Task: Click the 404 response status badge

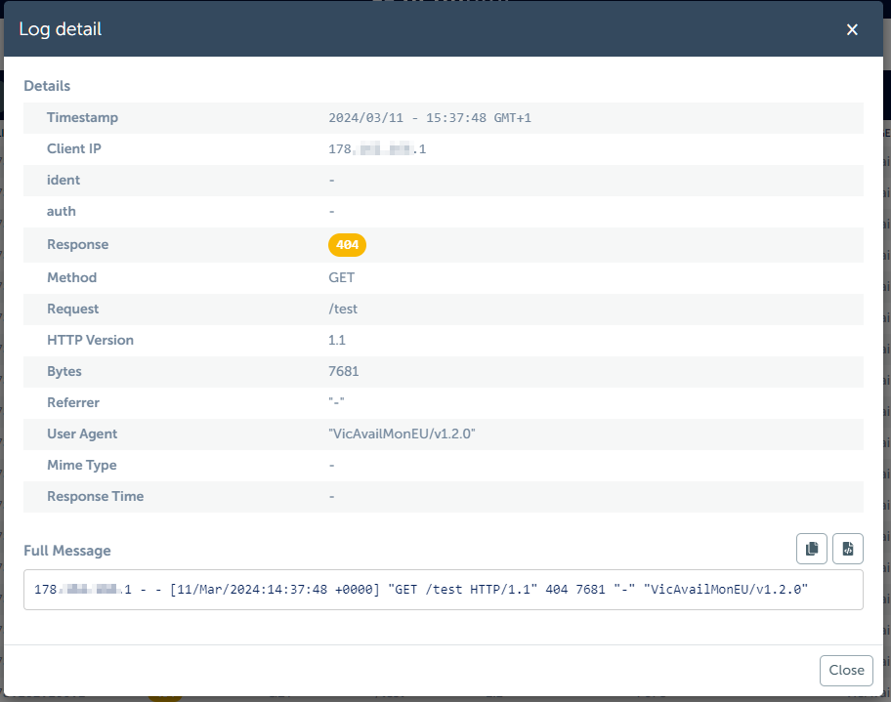Action: click(x=347, y=245)
